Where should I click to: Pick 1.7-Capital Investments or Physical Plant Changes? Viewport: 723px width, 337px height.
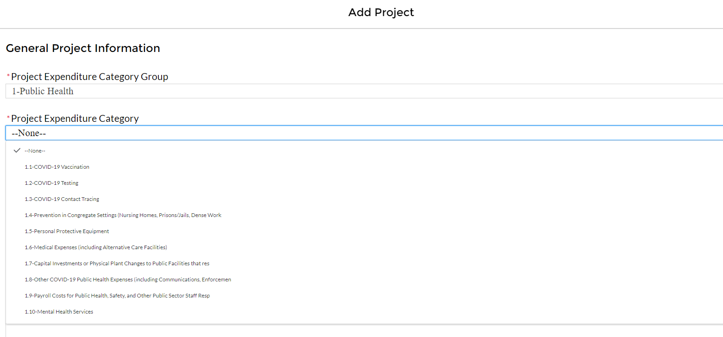117,263
